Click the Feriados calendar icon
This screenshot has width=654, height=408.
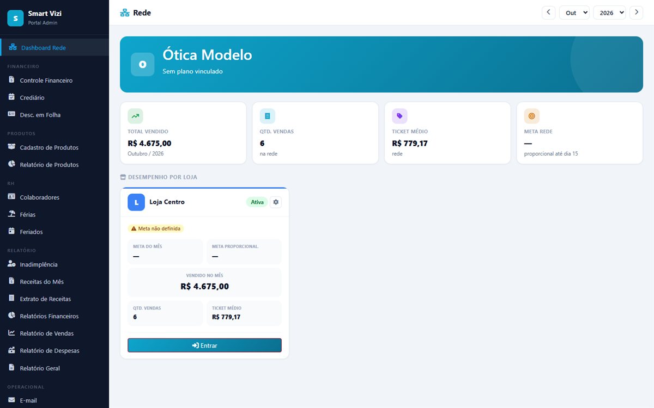click(x=11, y=232)
